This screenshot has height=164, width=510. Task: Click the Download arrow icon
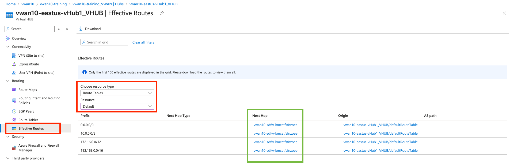[x=81, y=29]
